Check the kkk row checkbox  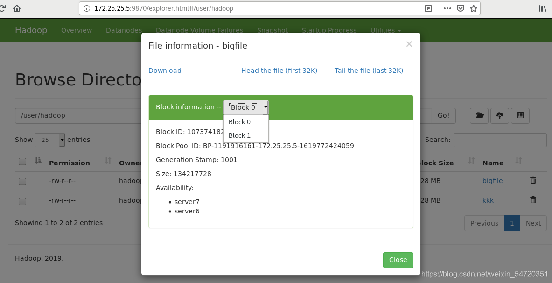point(22,202)
